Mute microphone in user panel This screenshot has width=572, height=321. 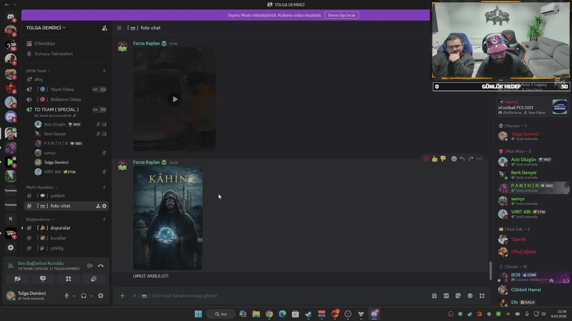67,296
